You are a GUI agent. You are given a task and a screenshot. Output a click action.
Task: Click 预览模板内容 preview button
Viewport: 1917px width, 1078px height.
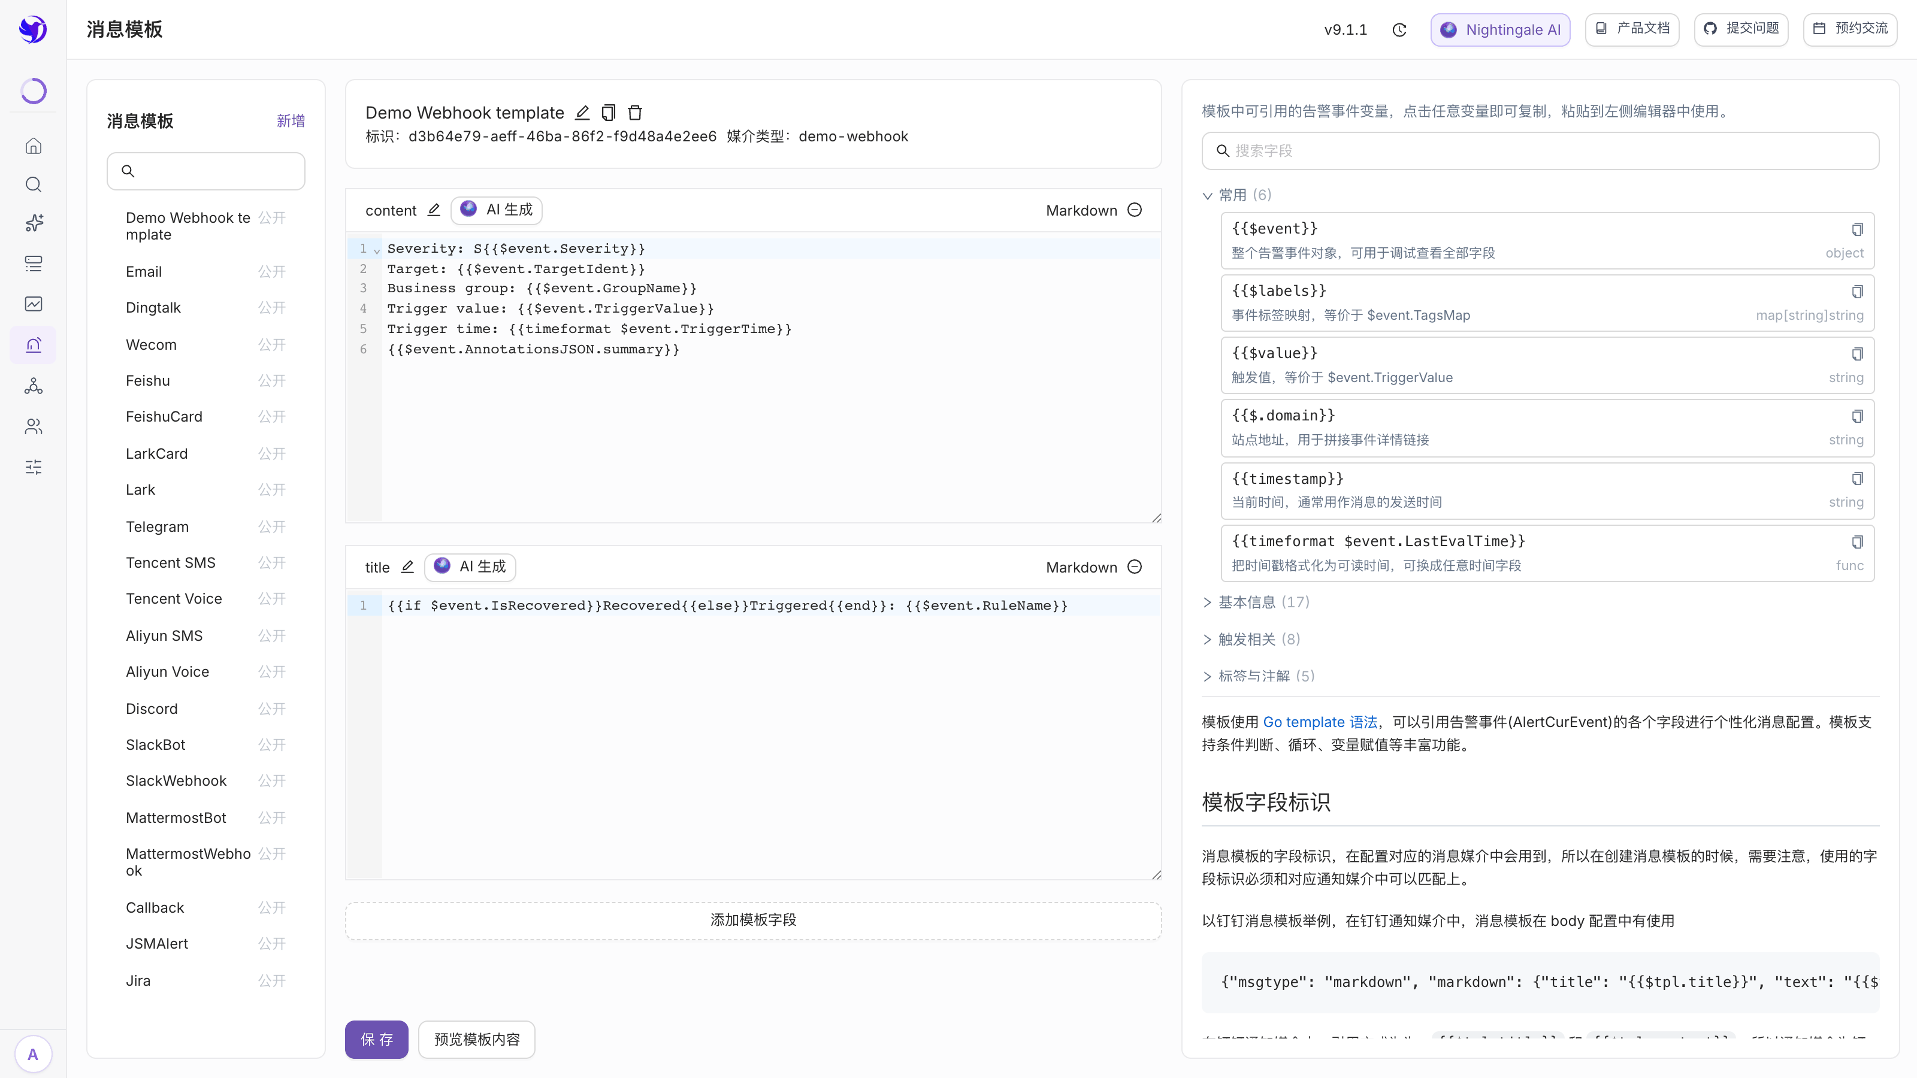(477, 1039)
